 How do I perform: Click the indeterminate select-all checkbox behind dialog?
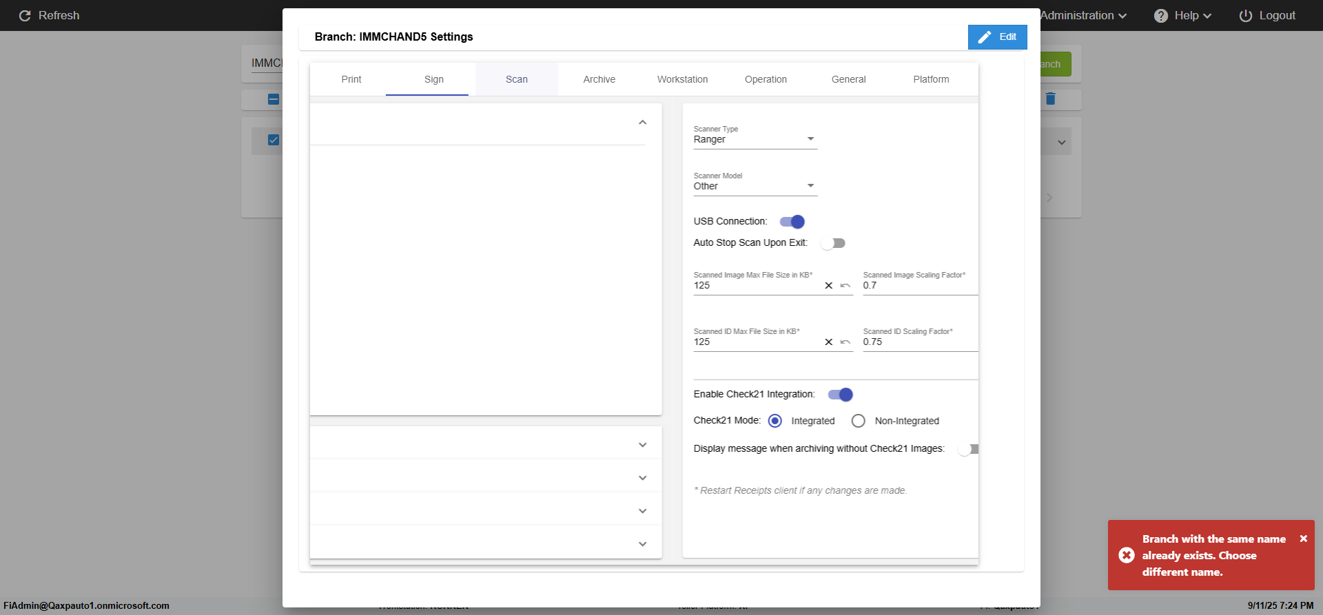274,99
